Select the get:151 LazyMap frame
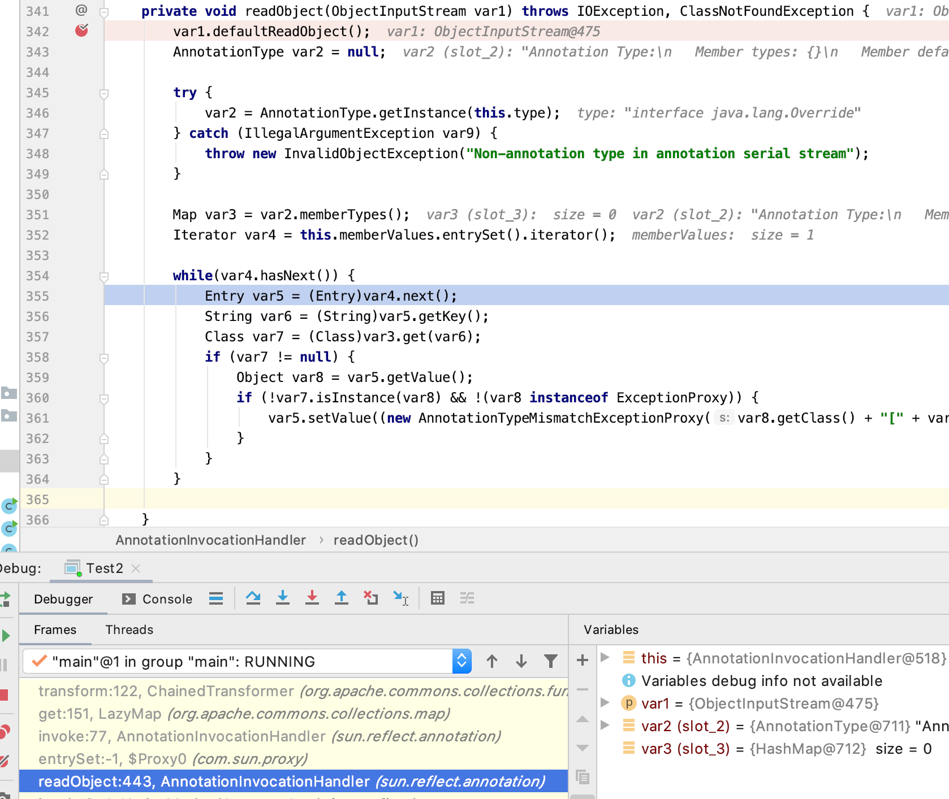The image size is (949, 799). (294, 714)
